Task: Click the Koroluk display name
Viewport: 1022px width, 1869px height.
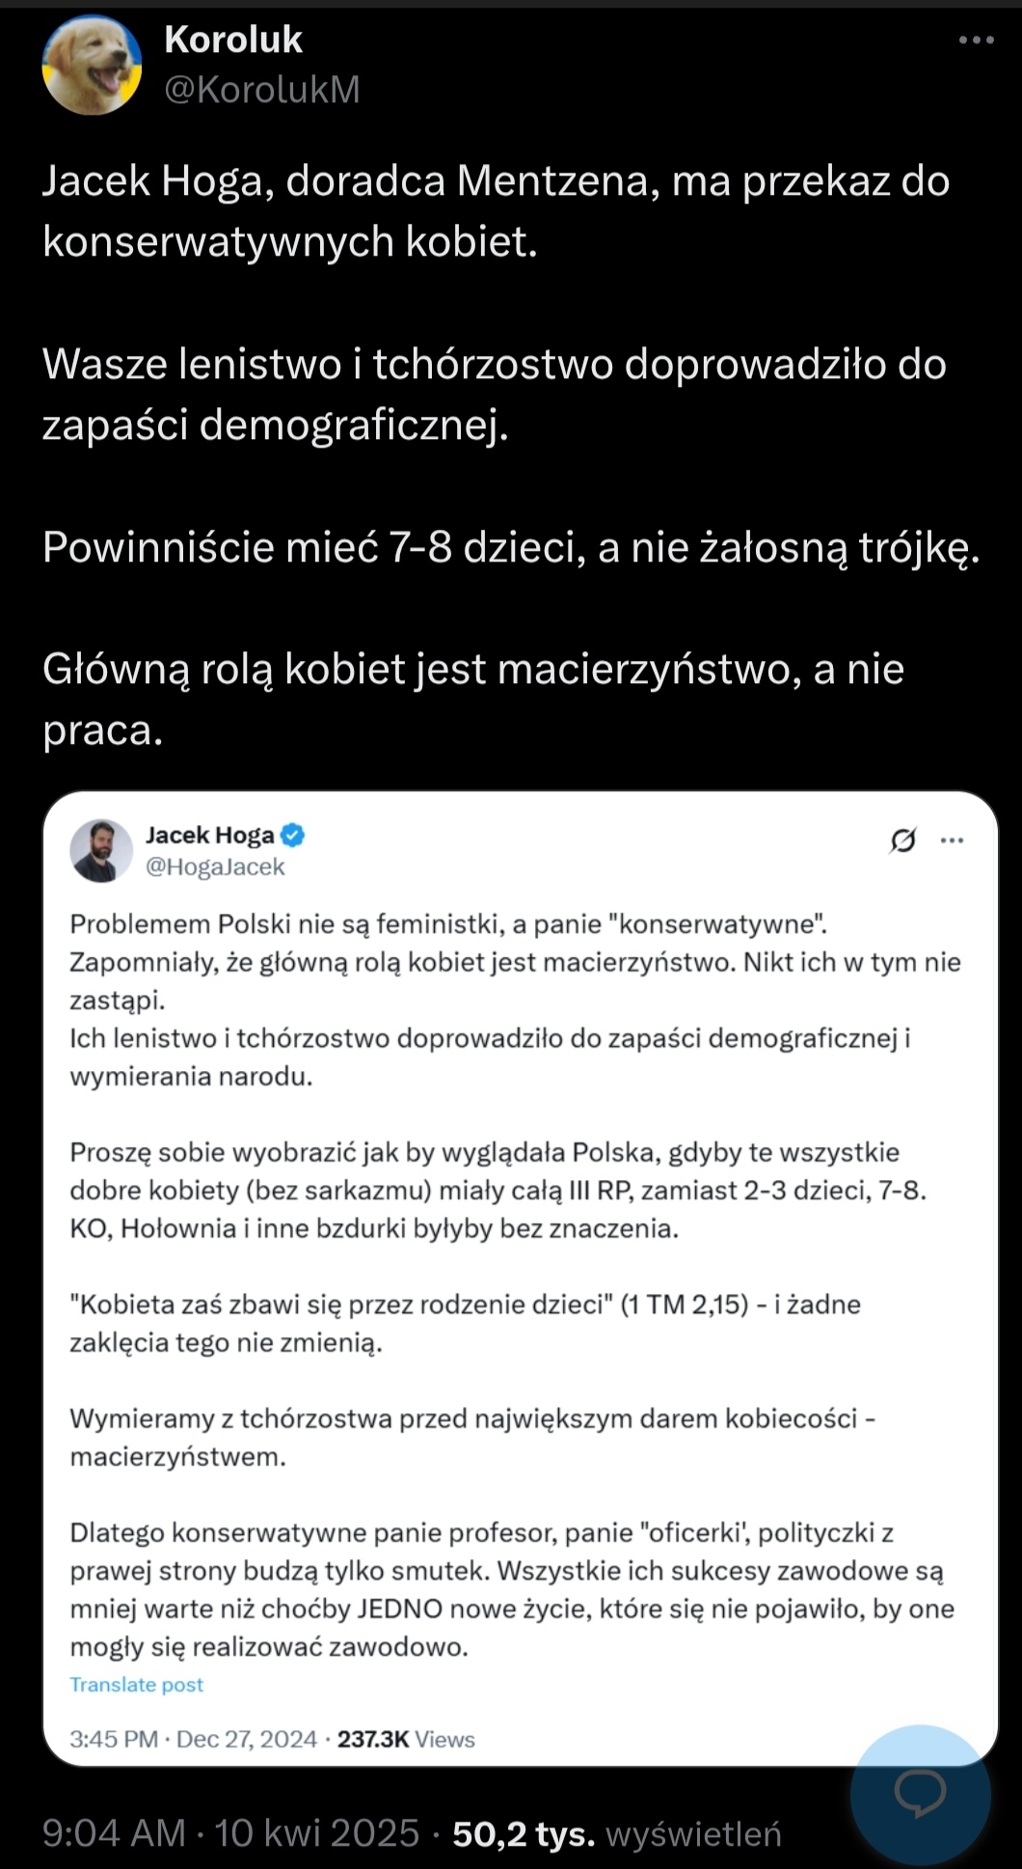Action: pyautogui.click(x=233, y=40)
